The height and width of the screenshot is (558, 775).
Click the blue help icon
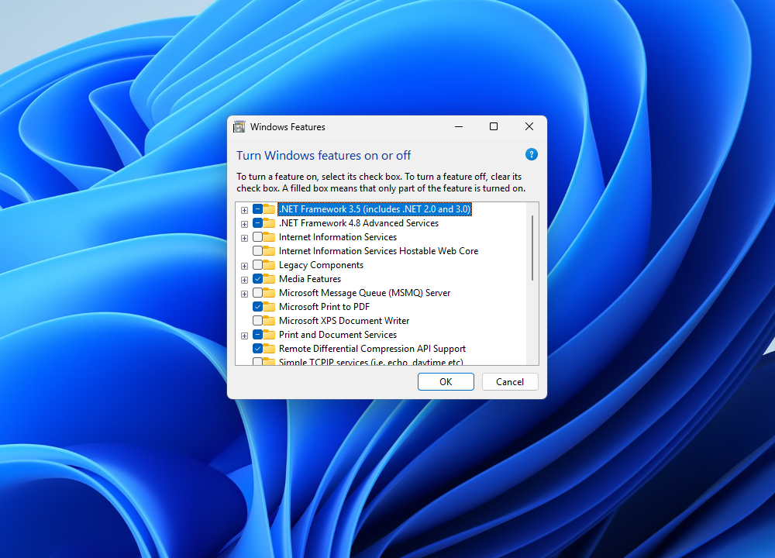click(531, 154)
